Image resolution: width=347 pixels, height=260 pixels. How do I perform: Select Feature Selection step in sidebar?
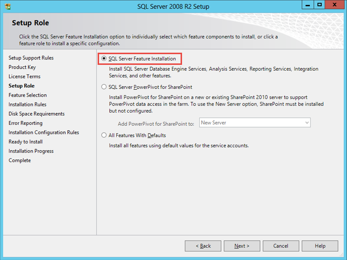pyautogui.click(x=28, y=95)
